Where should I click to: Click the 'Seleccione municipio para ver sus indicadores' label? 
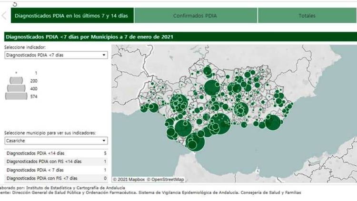click(x=49, y=133)
